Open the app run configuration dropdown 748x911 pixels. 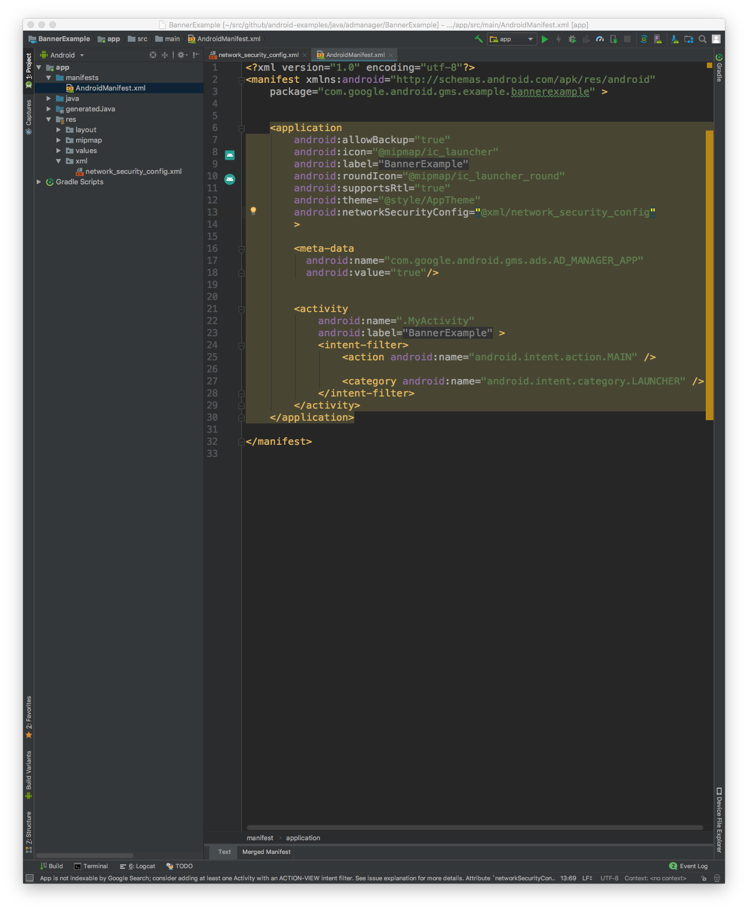click(x=512, y=39)
